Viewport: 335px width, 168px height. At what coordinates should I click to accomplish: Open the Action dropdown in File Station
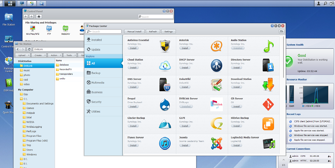(x=55, y=55)
